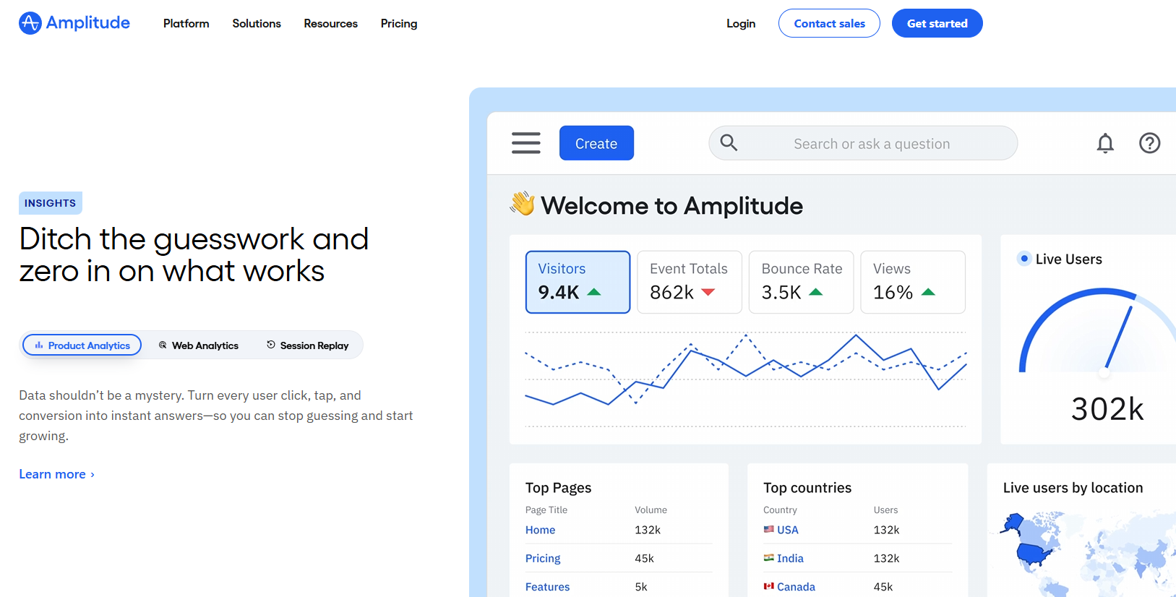1176x597 pixels.
Task: Click the INSIGHTS badge
Action: pyautogui.click(x=51, y=203)
